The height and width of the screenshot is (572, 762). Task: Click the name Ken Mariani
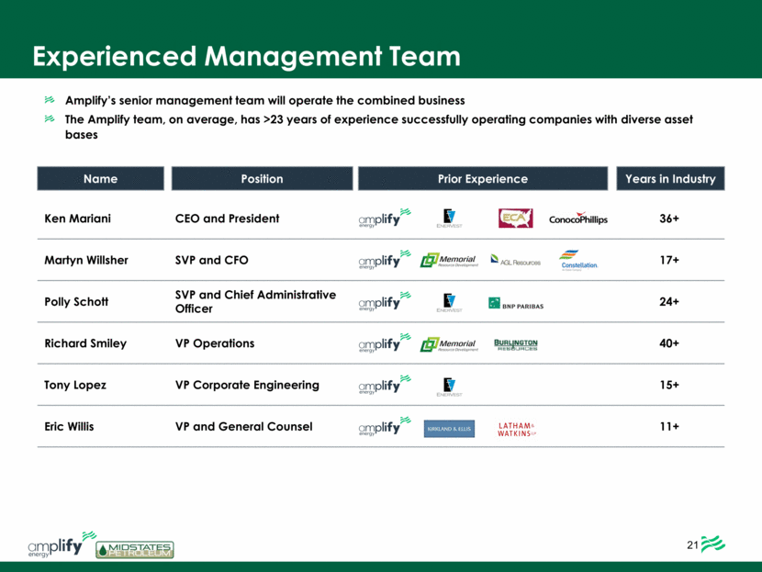[x=78, y=219]
